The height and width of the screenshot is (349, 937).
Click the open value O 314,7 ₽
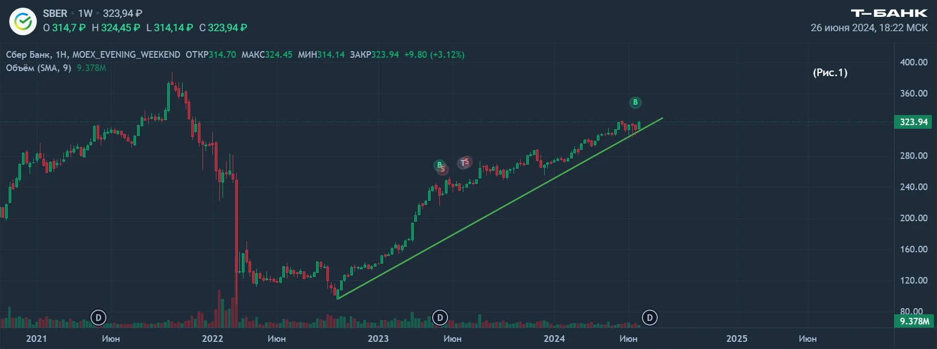point(64,28)
